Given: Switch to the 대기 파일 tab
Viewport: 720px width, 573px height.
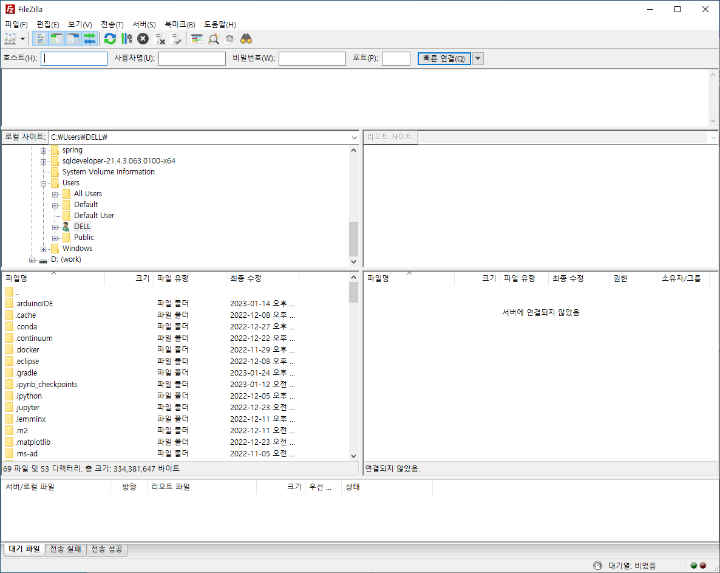Looking at the screenshot, I should pyautogui.click(x=24, y=549).
